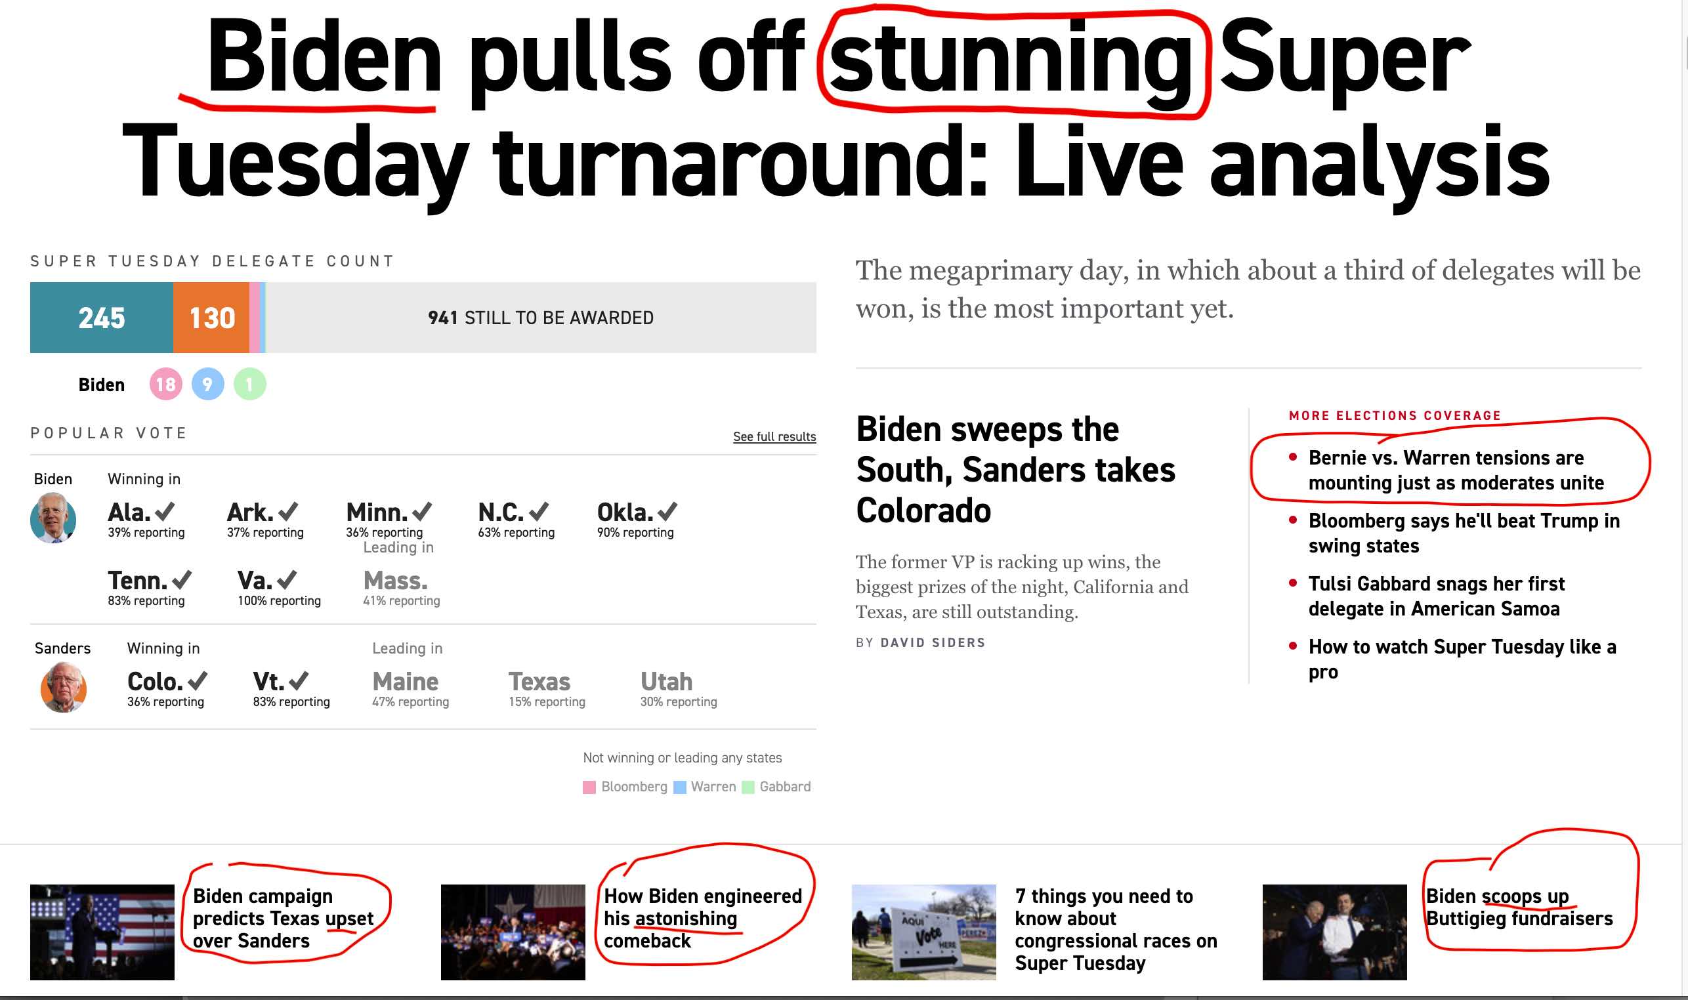Click the Biden campaign Texas upset thumbnail
The image size is (1688, 1000).
click(102, 932)
